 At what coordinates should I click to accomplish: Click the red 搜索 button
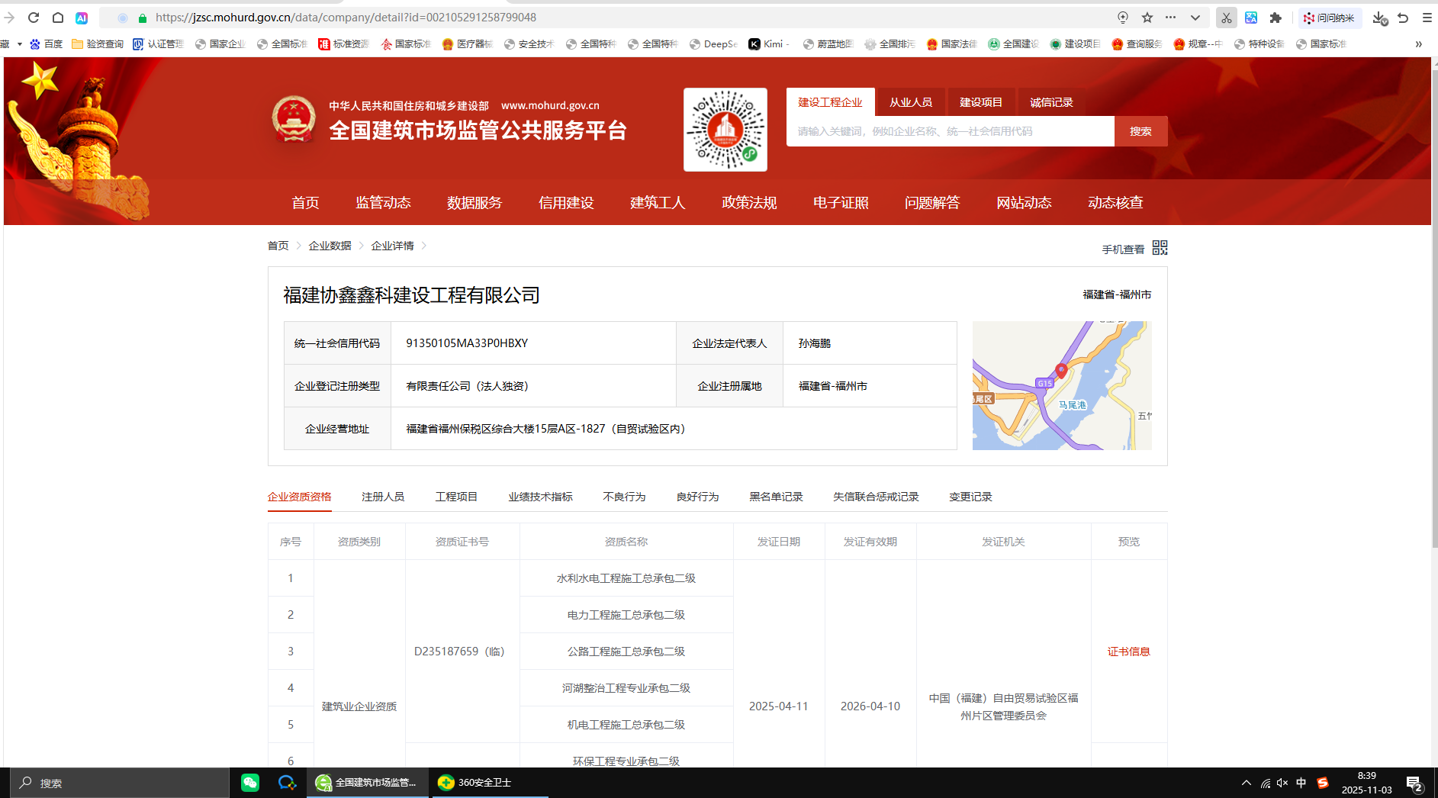click(1140, 131)
